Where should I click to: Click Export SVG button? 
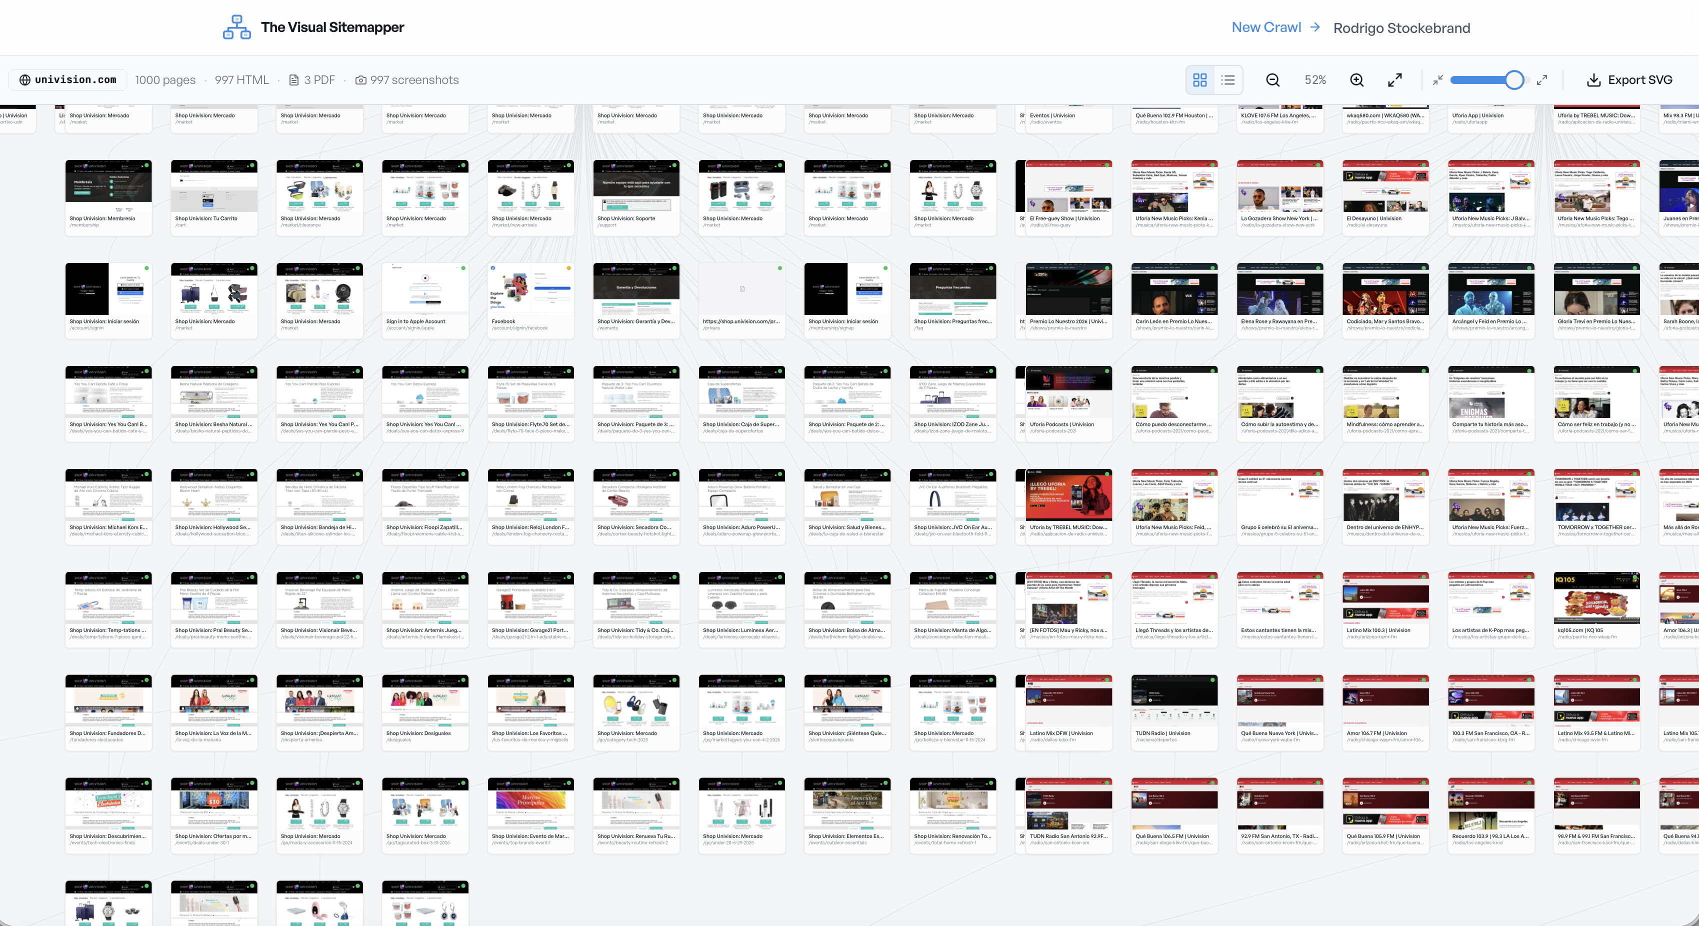1629,80
